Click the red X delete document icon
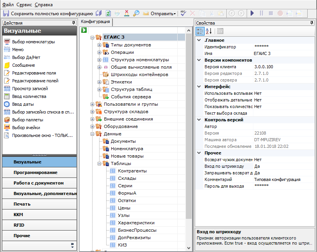 click(x=126, y=13)
